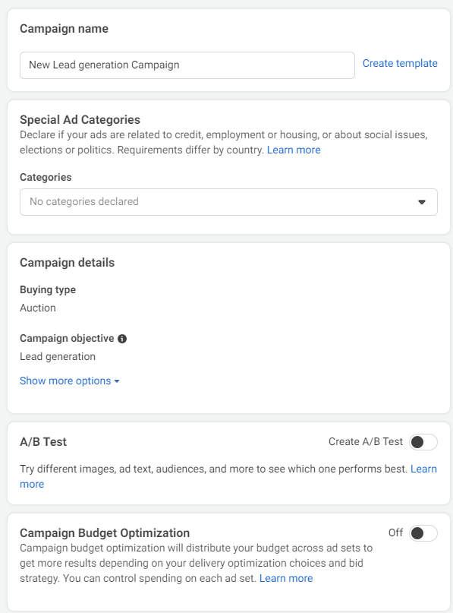The width and height of the screenshot is (453, 613).
Task: Turn on Campaign Budget Optimization toggle
Action: coord(423,533)
